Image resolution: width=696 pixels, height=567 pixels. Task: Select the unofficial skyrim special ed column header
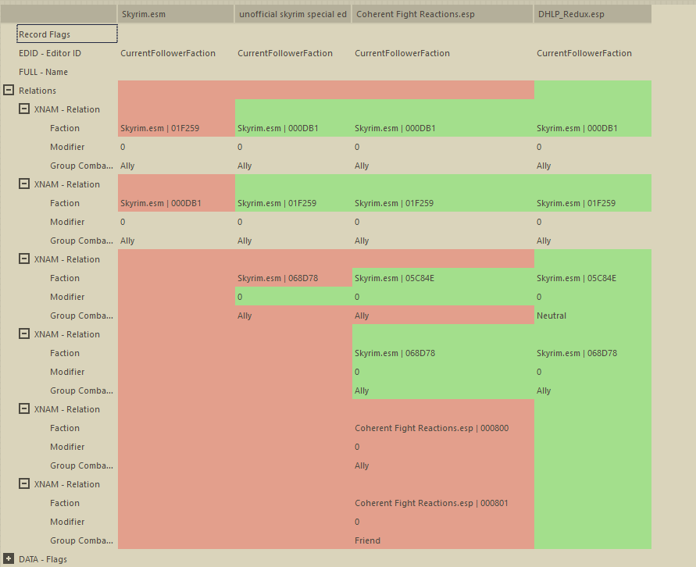pyautogui.click(x=292, y=14)
